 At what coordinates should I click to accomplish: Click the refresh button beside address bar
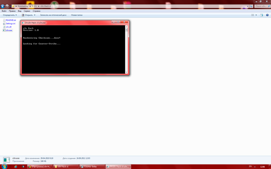[251, 6]
